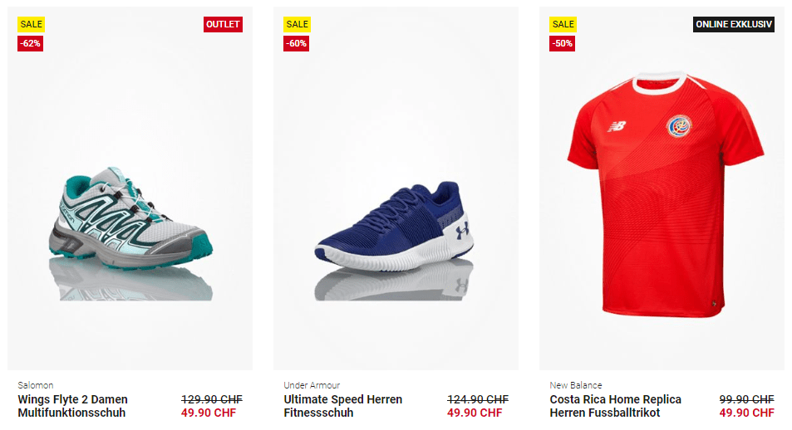Image resolution: width=792 pixels, height=430 pixels.
Task: Click the -60% discount badge
Action: point(296,43)
